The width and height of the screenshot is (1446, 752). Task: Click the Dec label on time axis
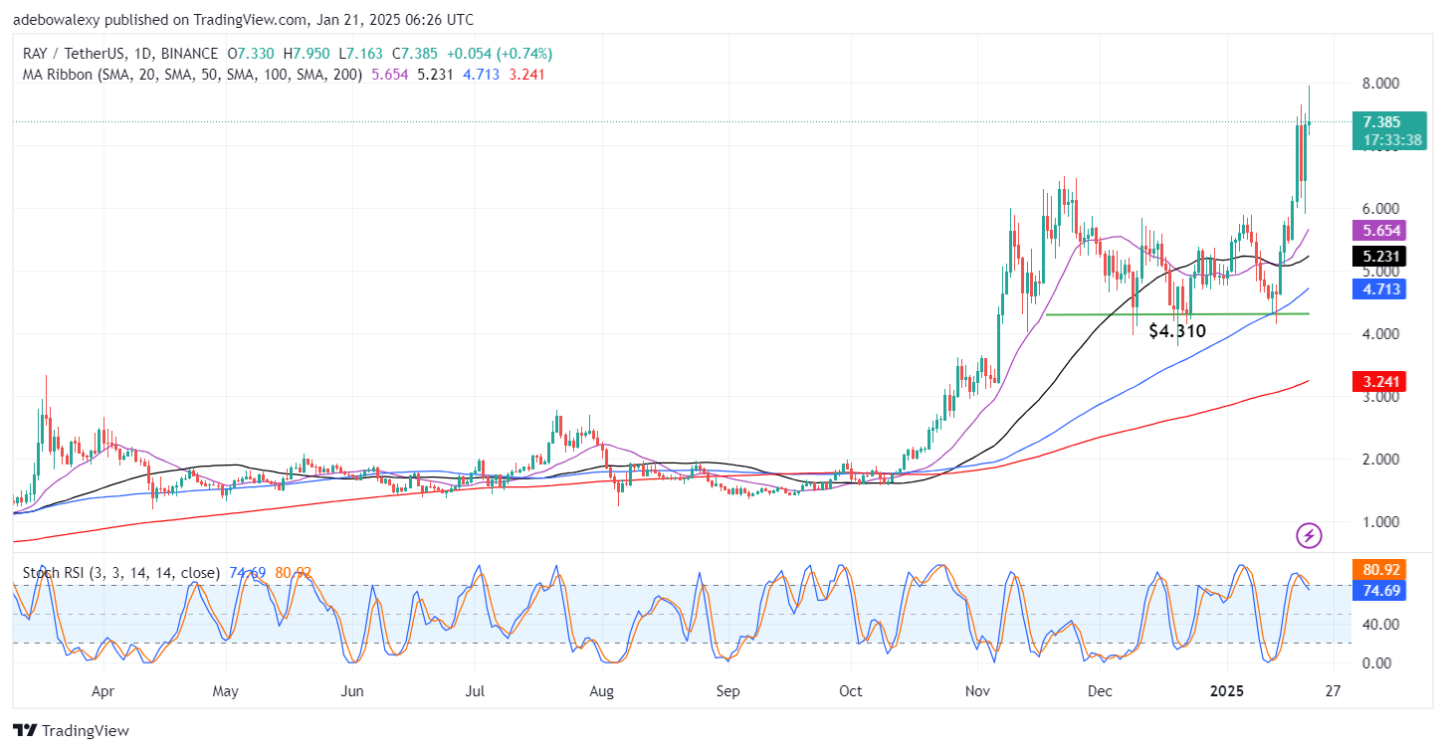click(1100, 690)
